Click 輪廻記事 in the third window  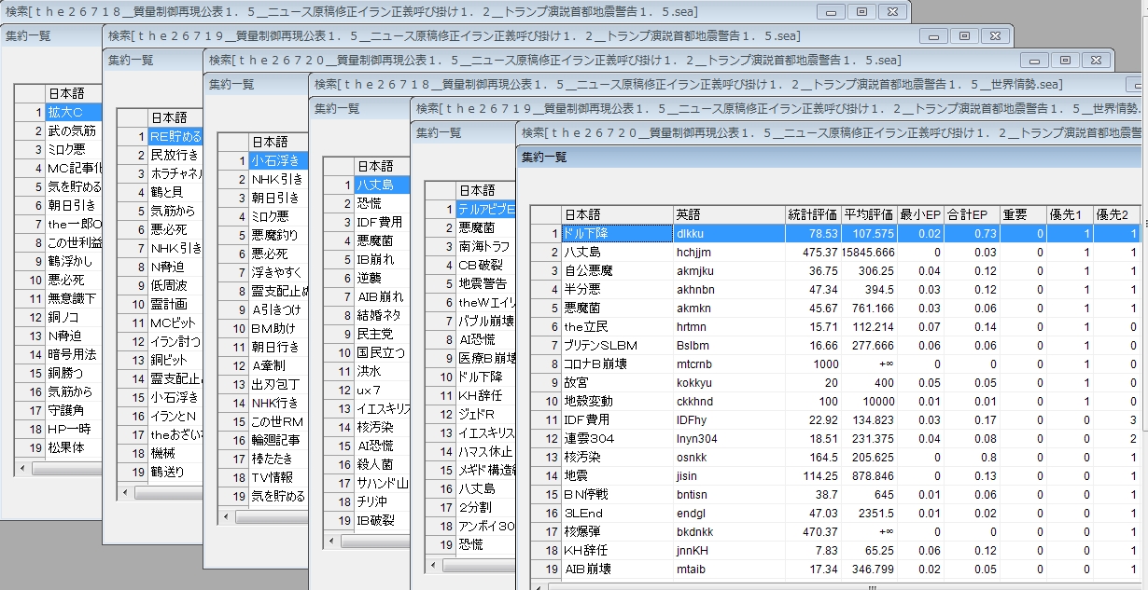click(x=277, y=440)
